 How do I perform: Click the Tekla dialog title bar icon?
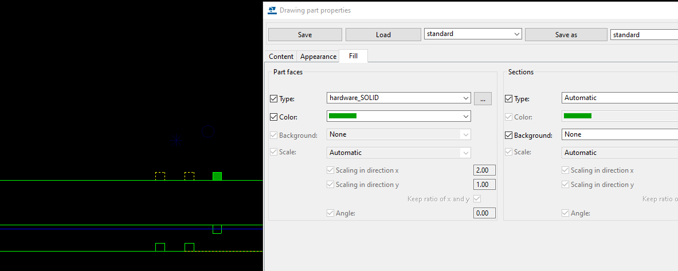[x=272, y=10]
